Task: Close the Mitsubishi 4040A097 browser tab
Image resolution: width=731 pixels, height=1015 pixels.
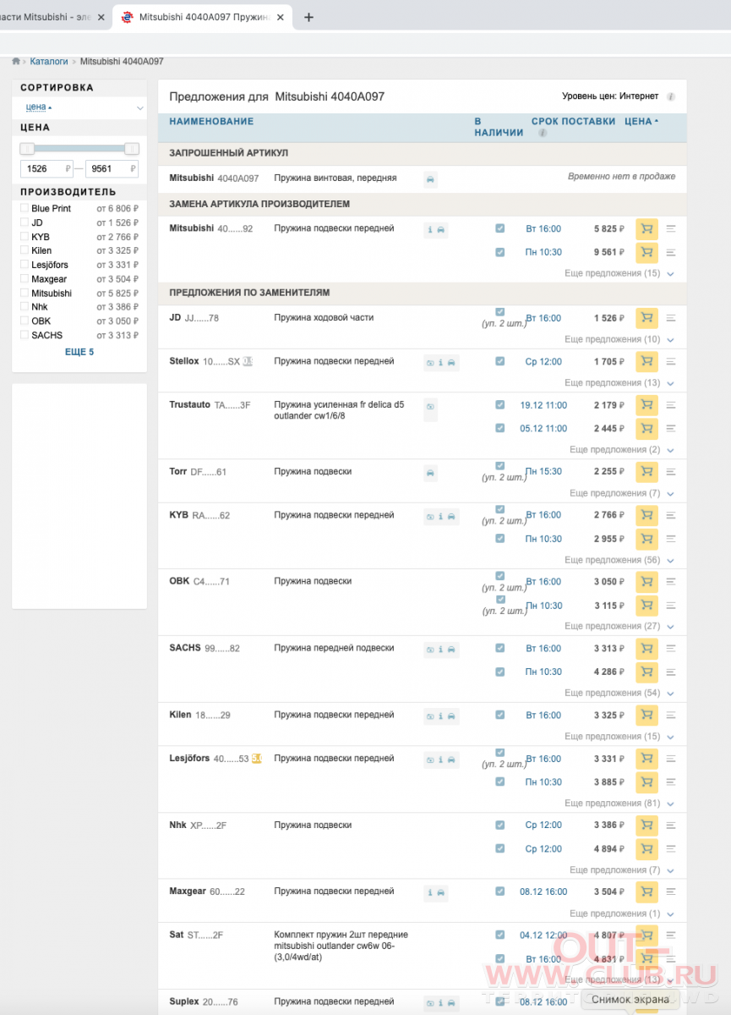Action: (x=280, y=17)
